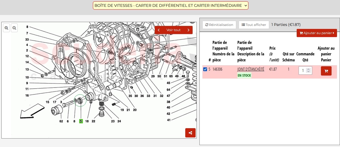Open the Ajouter au panier dropdown button
Viewport: 340px width, 147px height.
(x=317, y=33)
